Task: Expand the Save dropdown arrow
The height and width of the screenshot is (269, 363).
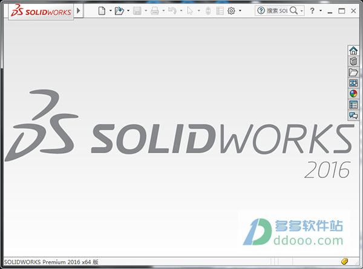Action: pos(146,11)
